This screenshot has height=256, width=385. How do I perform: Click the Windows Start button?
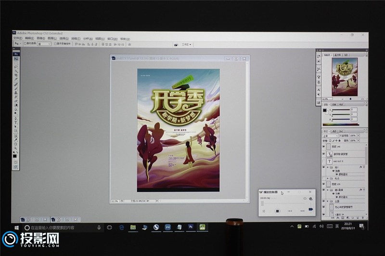[16, 227]
